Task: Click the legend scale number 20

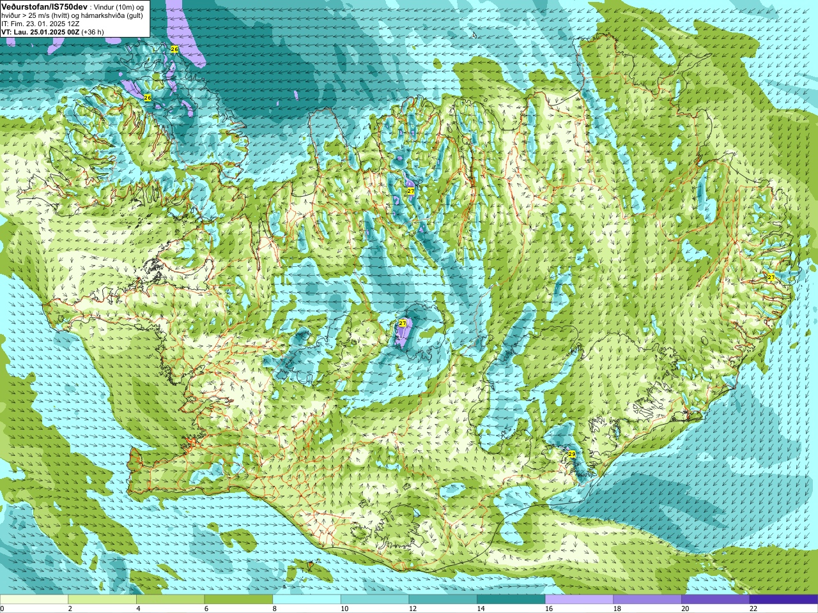Action: 685,609
